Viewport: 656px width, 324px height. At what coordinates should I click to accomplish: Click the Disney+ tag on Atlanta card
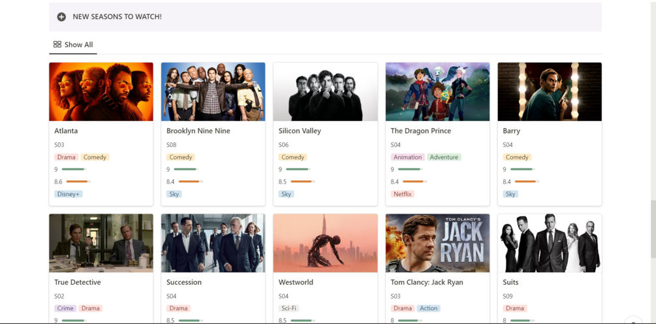[68, 194]
